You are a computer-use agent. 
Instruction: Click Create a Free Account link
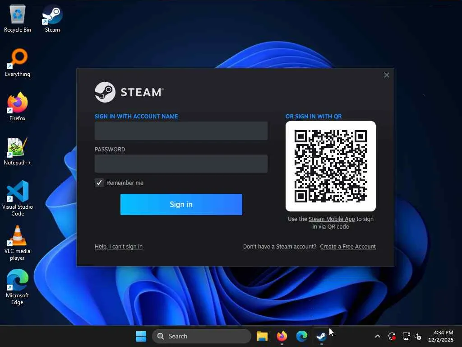tap(348, 246)
